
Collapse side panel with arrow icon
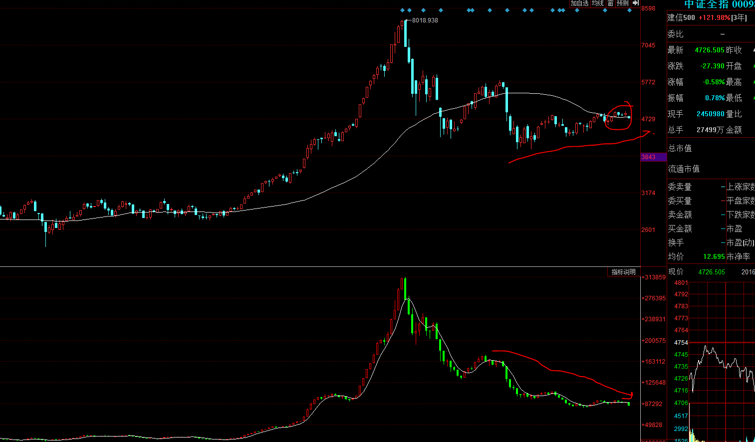coord(635,3)
